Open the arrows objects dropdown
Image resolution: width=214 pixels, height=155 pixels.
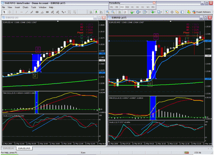(64, 12)
